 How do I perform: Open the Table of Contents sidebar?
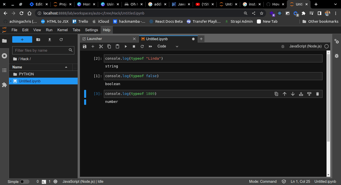click(x=4, y=70)
